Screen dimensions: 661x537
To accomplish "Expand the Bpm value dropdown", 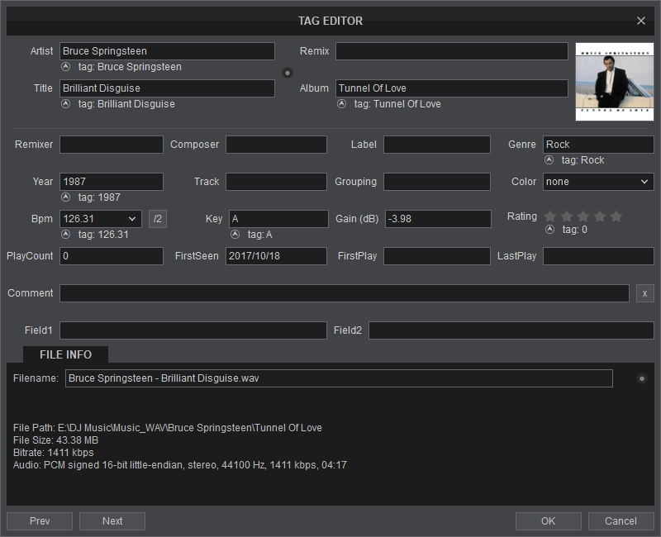I will click(x=132, y=219).
